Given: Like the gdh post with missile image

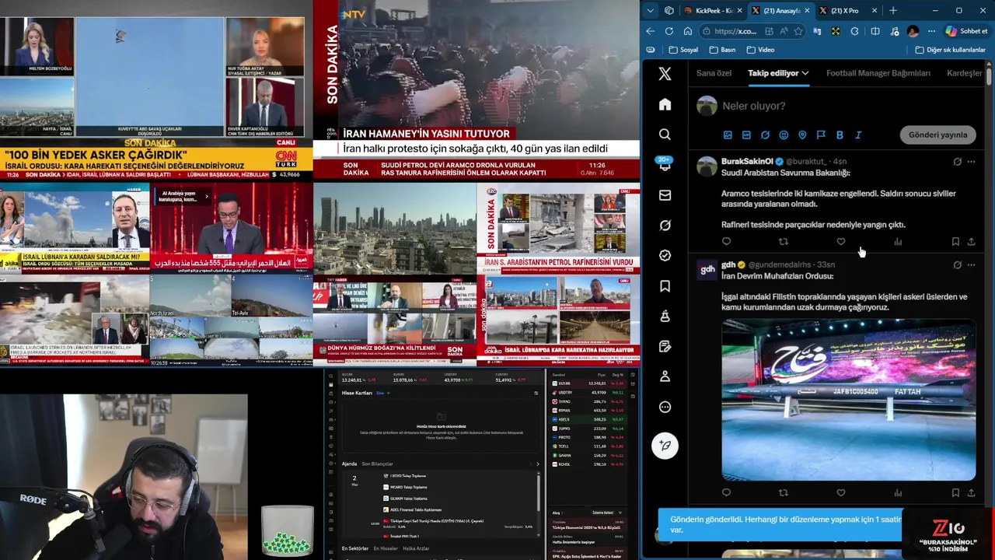Looking at the screenshot, I should 841,492.
